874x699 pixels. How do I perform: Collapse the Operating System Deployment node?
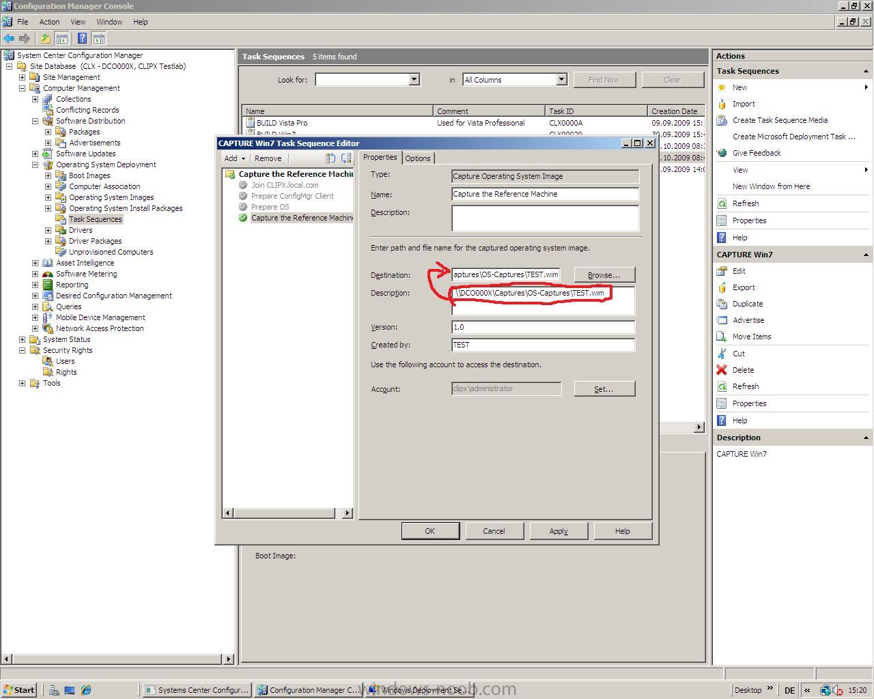pos(35,165)
